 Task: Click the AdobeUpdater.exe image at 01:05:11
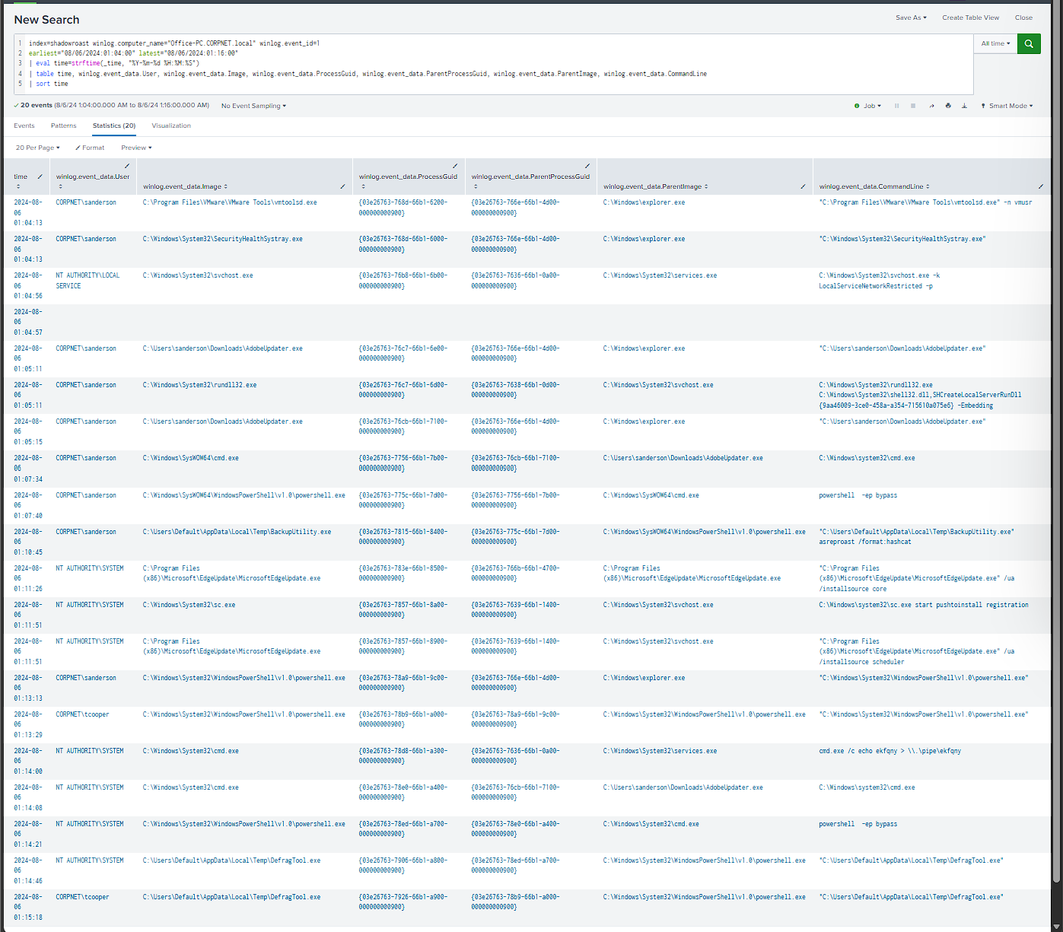coord(222,348)
